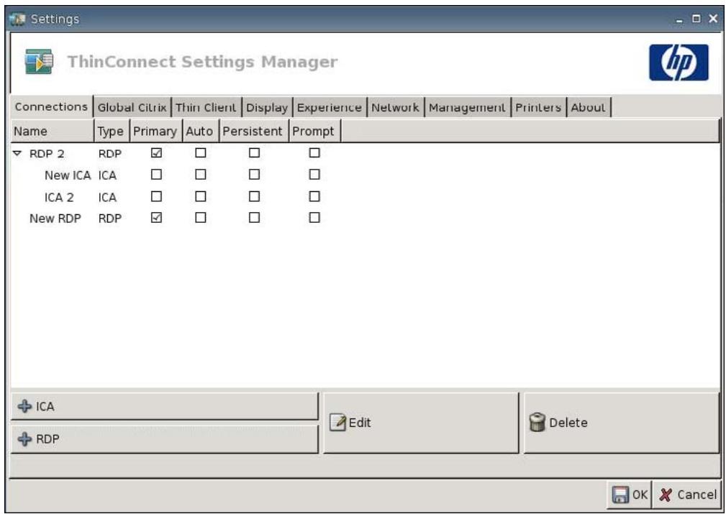Click the Delete trash can icon

537,423
